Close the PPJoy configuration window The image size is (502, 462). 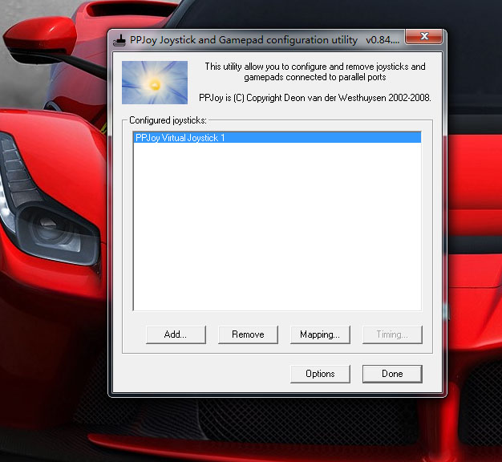[x=424, y=36]
